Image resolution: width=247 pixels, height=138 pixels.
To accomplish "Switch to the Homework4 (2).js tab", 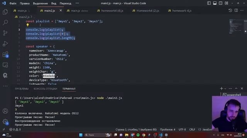I will pyautogui.click(x=146, y=11).
